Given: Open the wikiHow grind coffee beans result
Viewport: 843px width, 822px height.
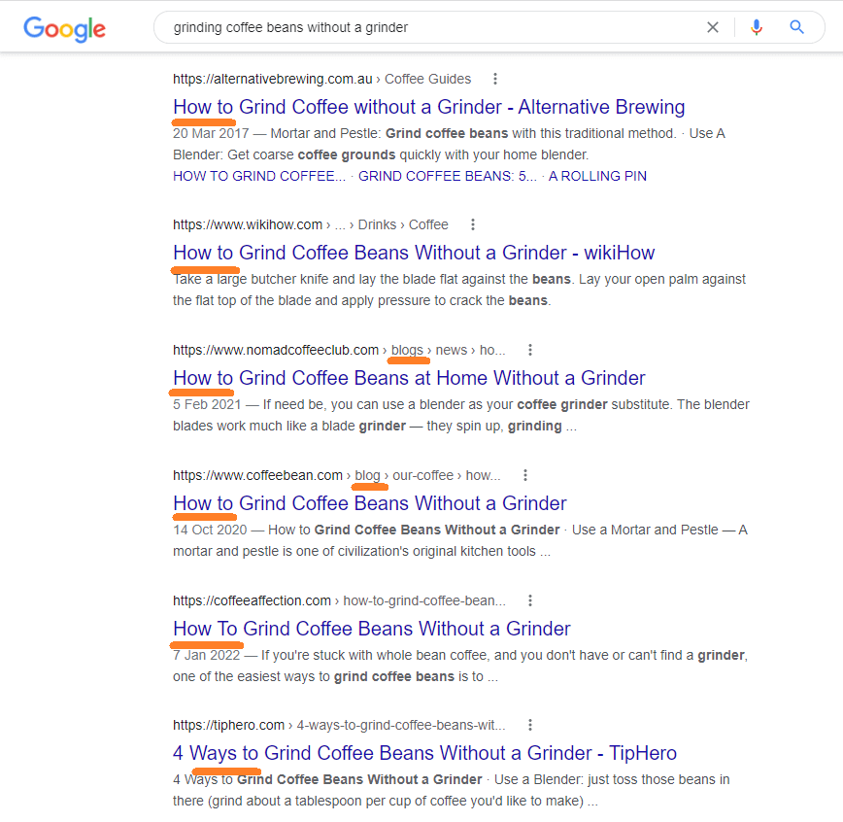Looking at the screenshot, I should point(414,253).
